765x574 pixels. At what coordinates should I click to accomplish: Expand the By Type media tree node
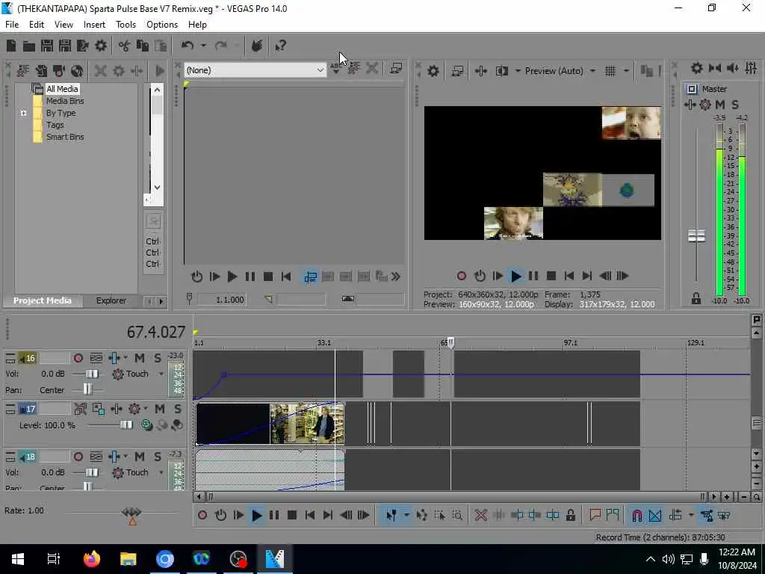(23, 113)
